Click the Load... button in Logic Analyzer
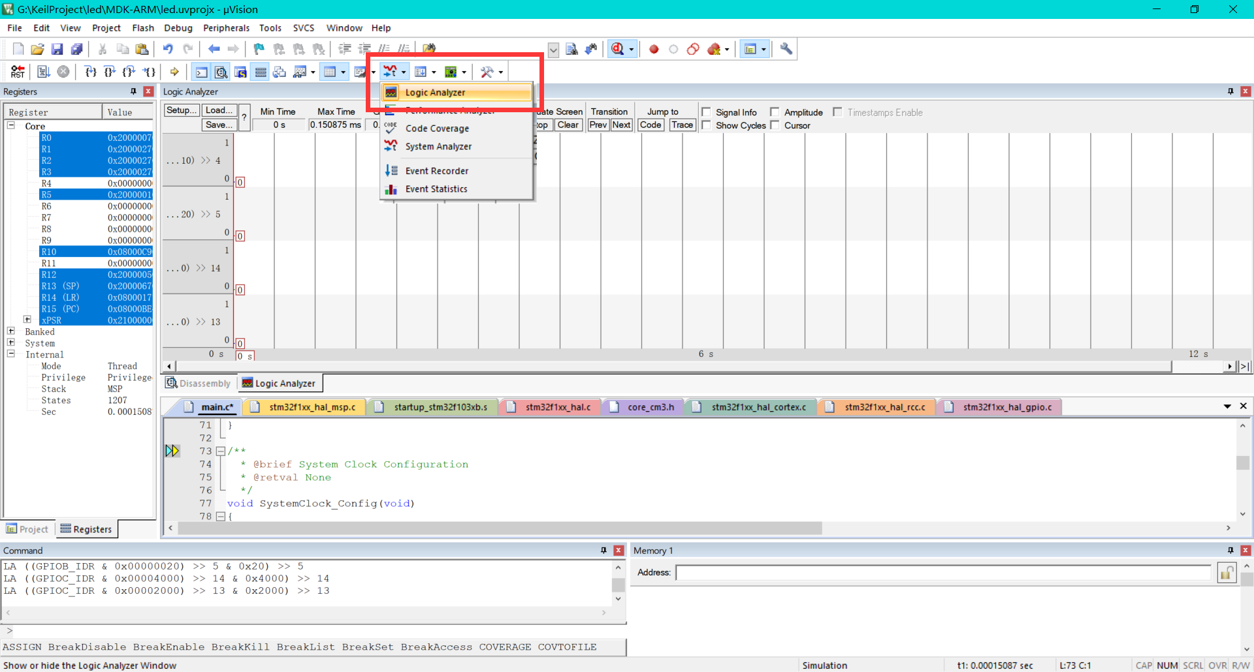 [x=219, y=110]
